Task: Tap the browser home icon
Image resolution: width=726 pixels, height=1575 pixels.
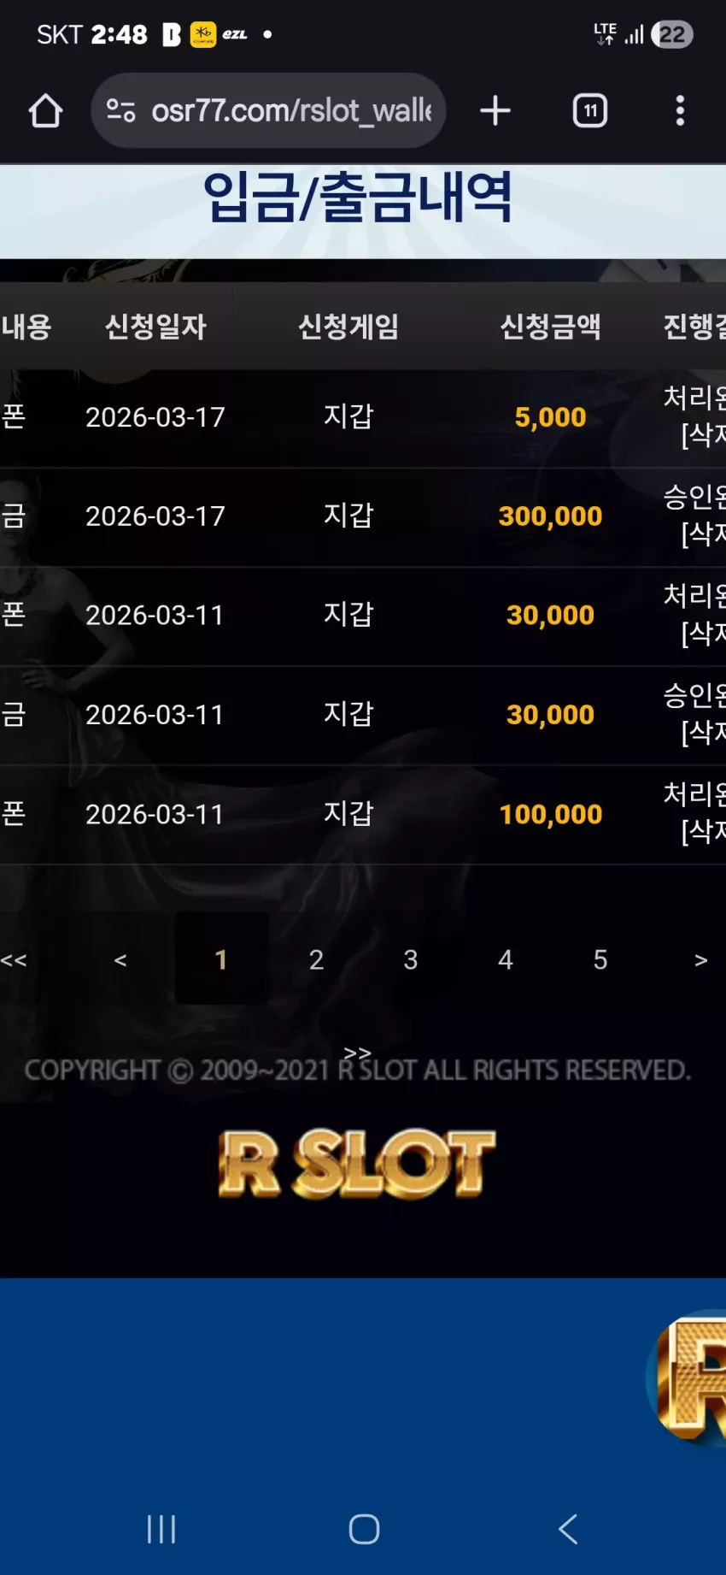Action: click(45, 110)
